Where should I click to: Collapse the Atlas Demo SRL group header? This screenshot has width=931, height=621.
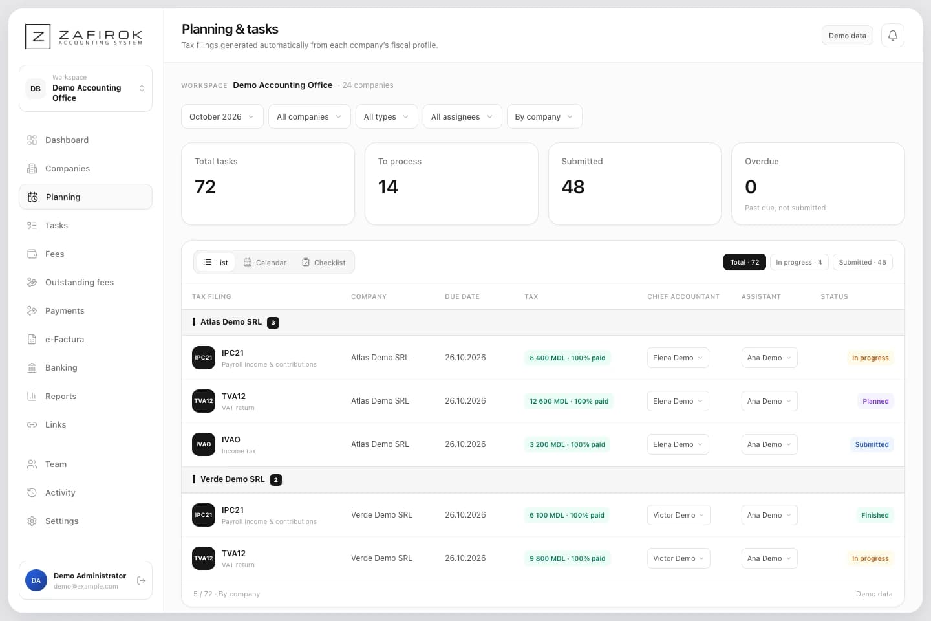click(543, 322)
